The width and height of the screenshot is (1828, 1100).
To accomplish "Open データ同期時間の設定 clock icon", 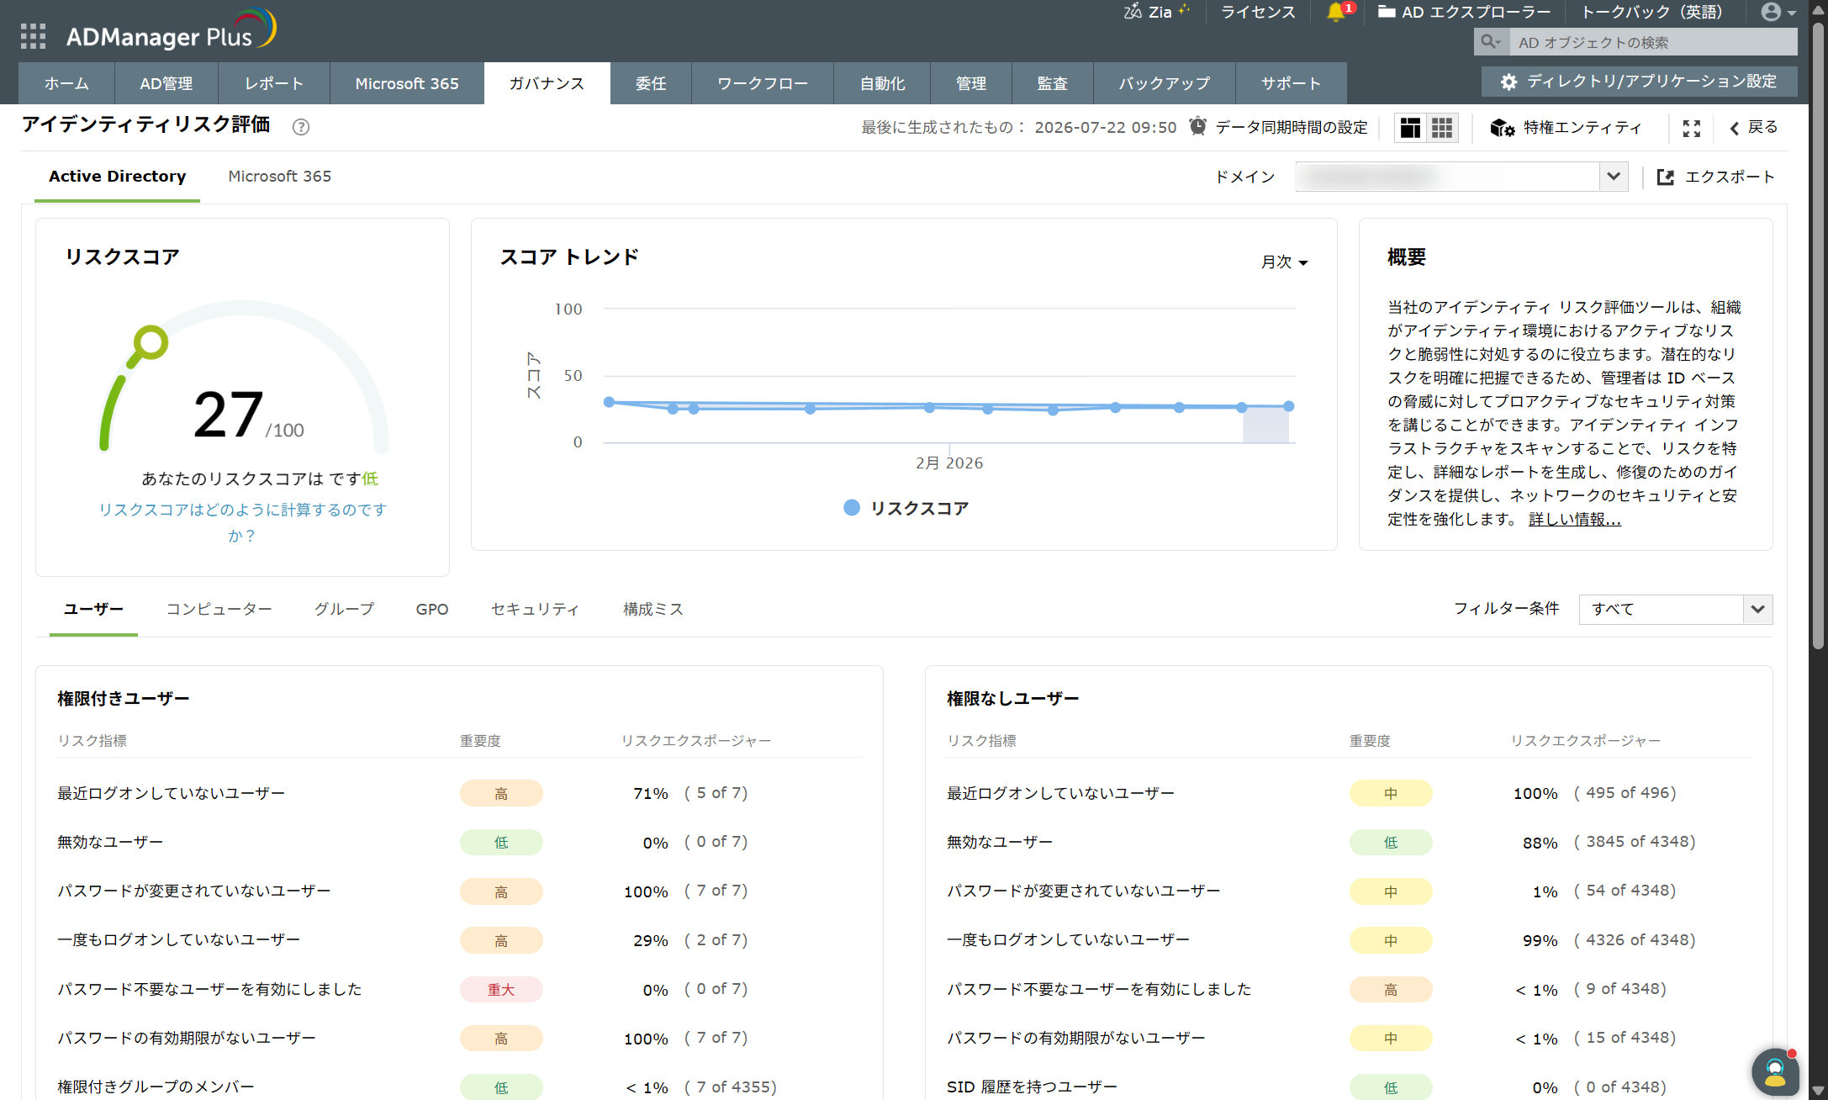I will click(1198, 126).
